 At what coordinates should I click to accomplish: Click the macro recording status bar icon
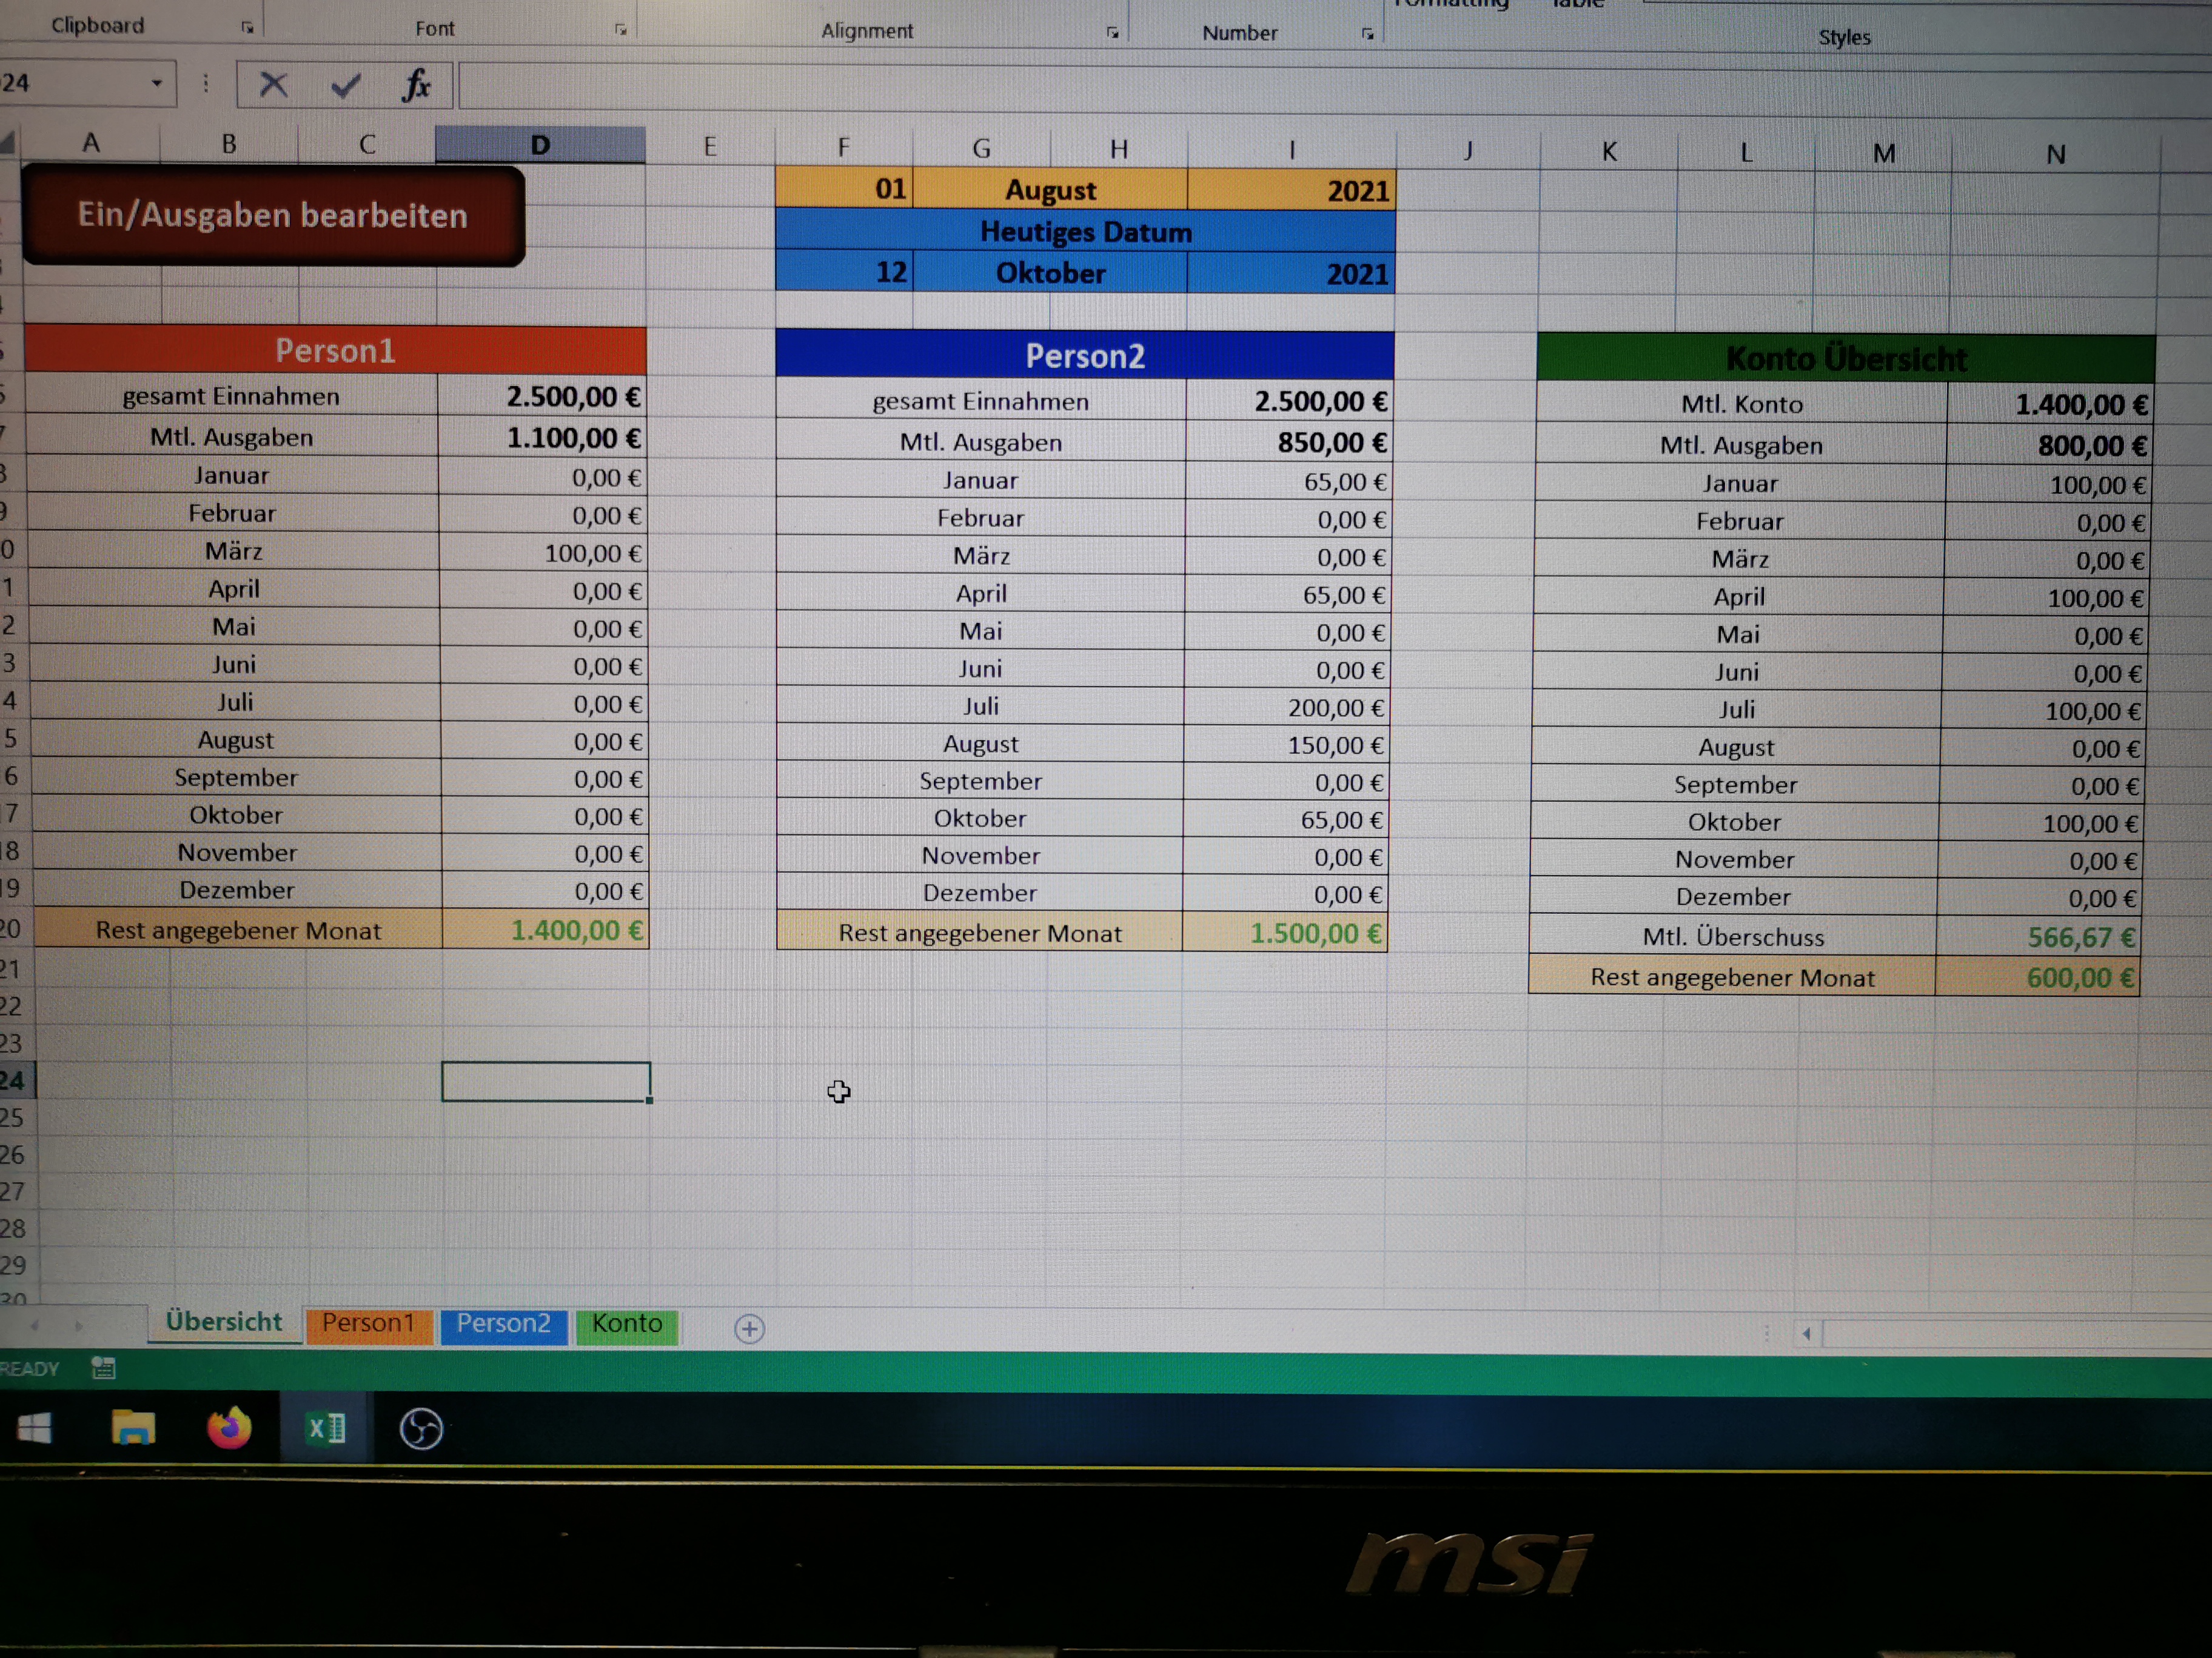[103, 1368]
